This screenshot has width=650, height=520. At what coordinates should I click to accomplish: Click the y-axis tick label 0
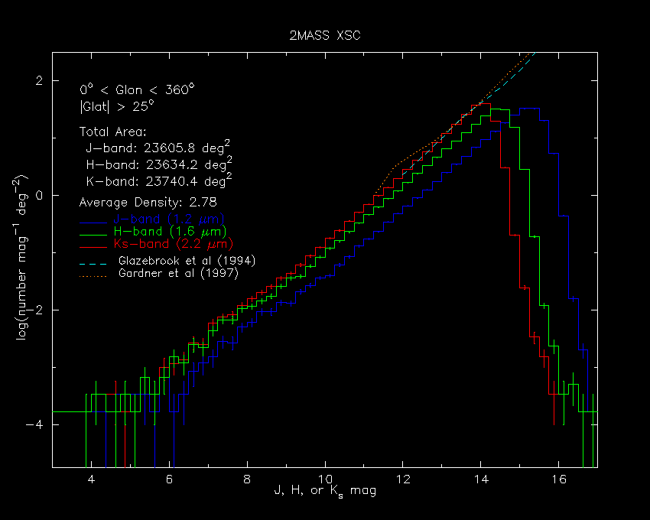[x=44, y=196]
